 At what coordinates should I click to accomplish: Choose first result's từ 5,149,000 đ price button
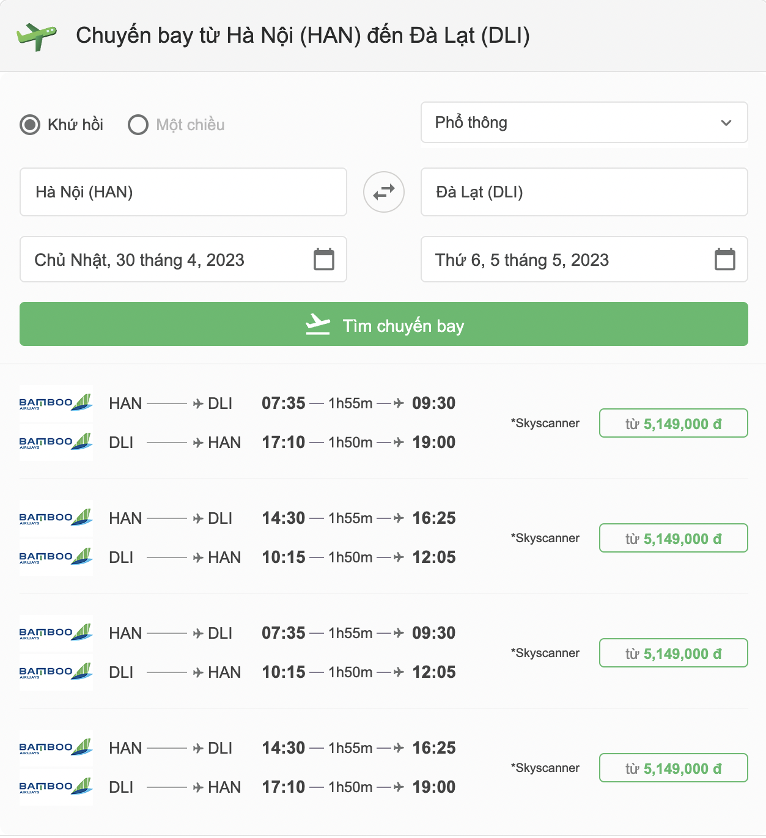tap(674, 423)
